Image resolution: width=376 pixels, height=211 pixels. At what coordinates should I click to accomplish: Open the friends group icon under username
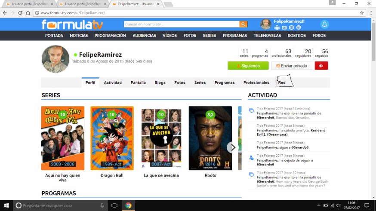pos(277,28)
